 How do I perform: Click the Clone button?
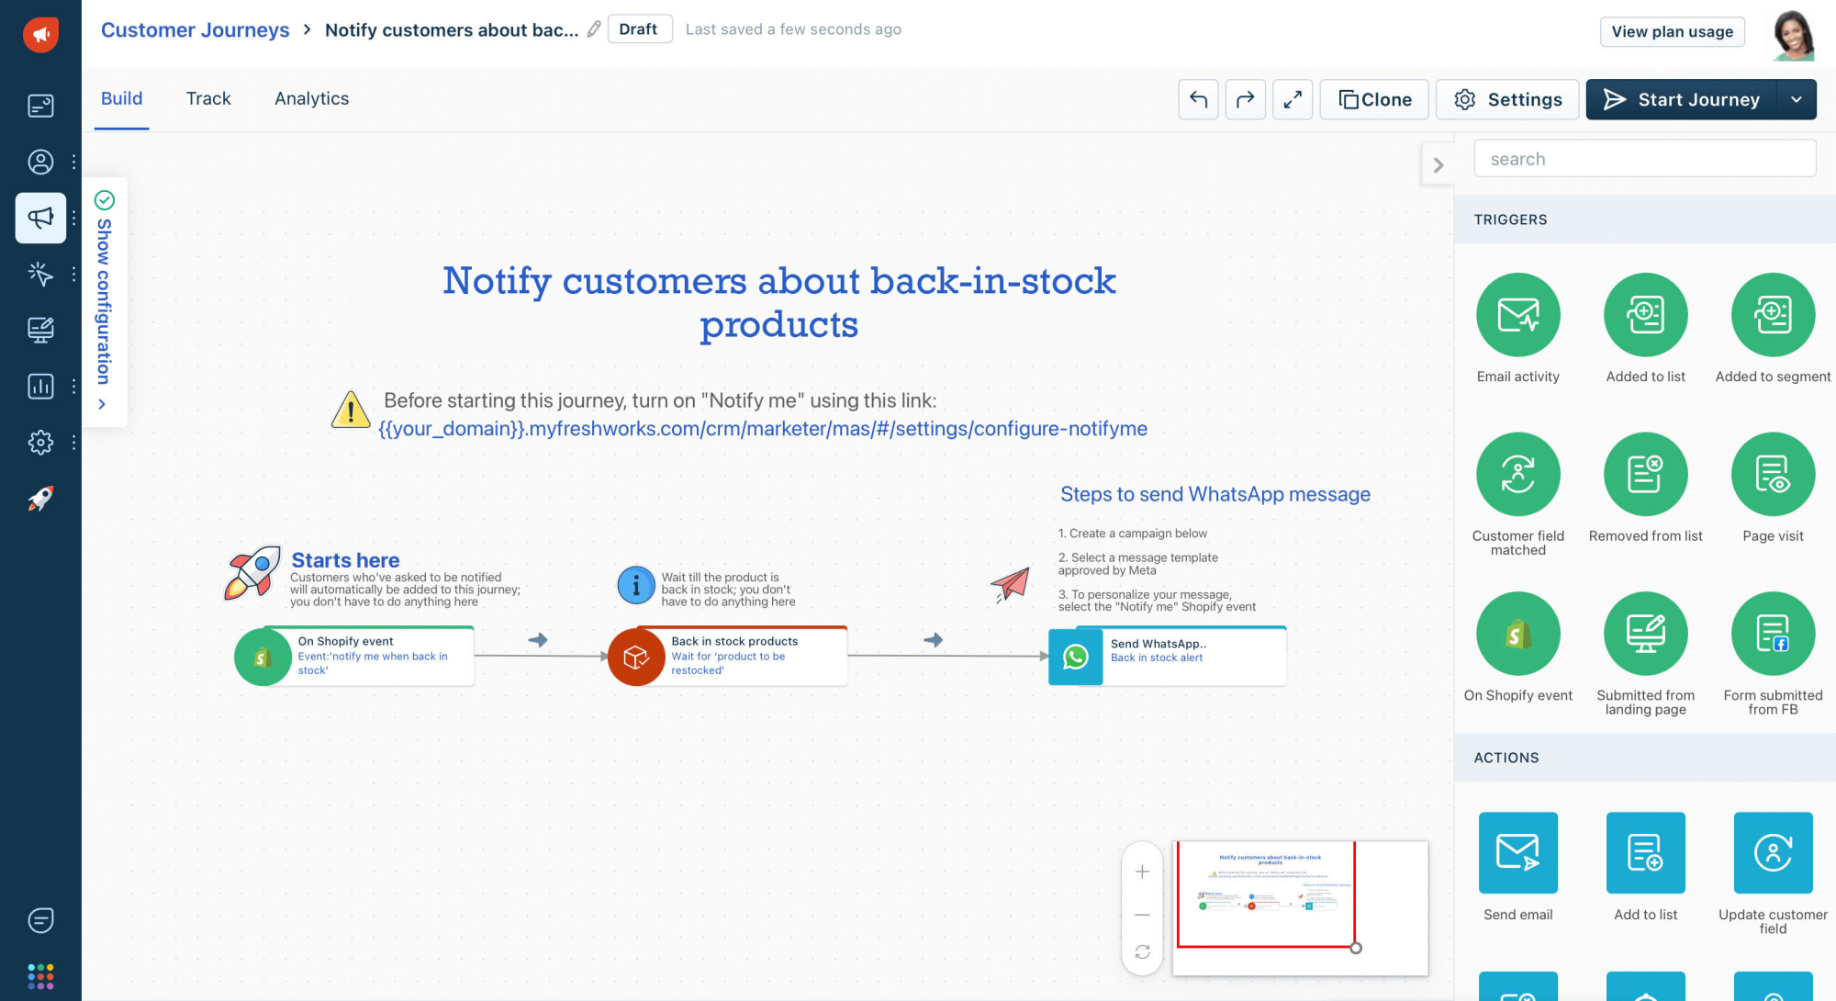coord(1373,99)
